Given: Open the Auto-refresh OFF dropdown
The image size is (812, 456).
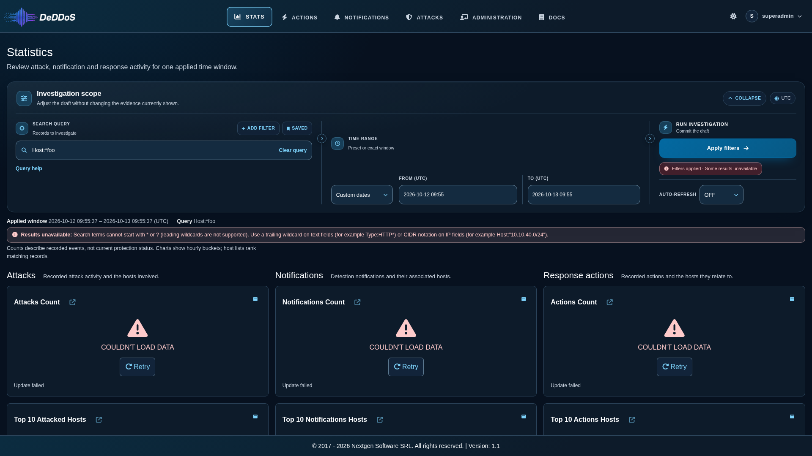Looking at the screenshot, I should click(x=721, y=195).
